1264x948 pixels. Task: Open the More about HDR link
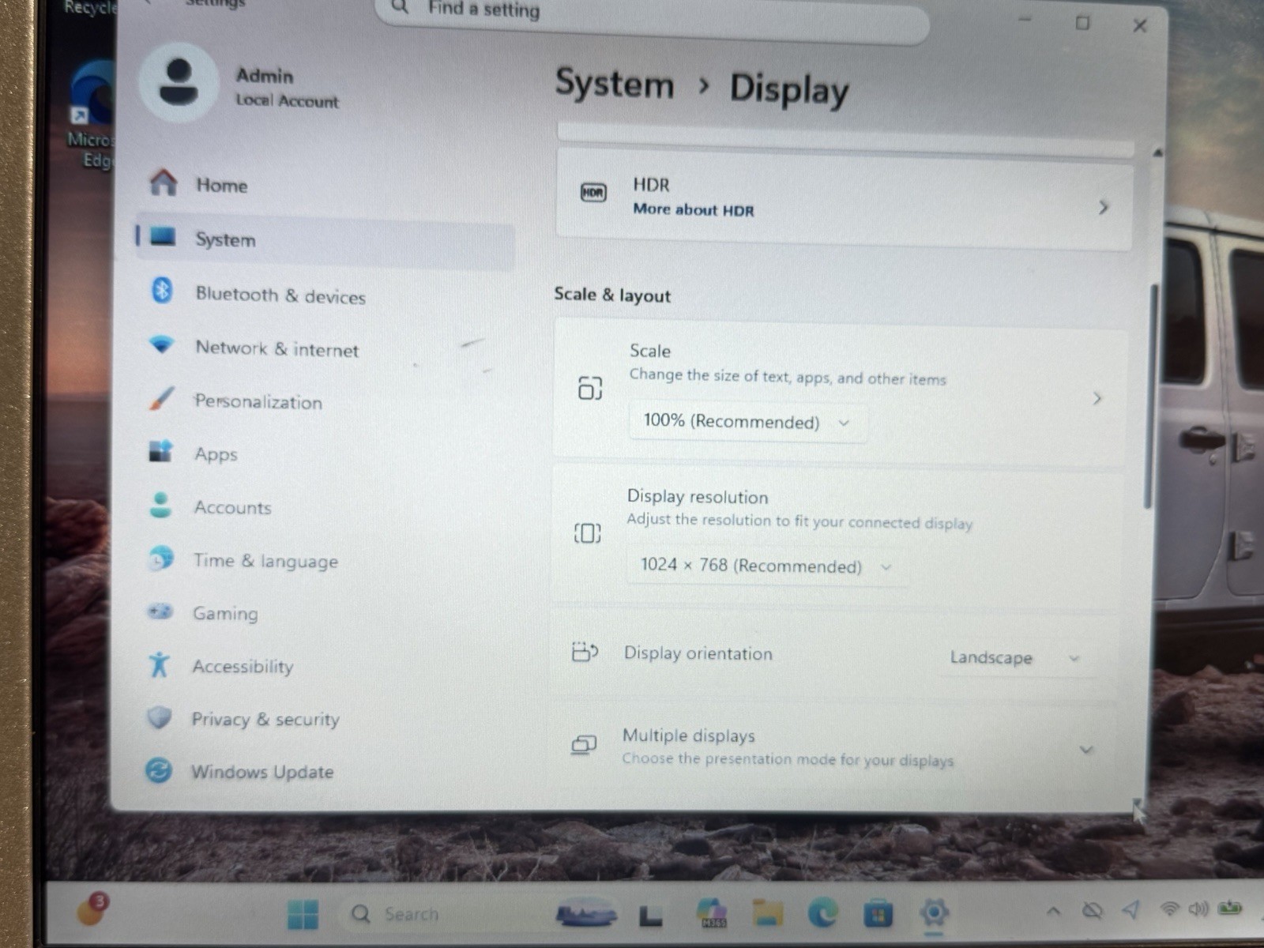point(693,210)
